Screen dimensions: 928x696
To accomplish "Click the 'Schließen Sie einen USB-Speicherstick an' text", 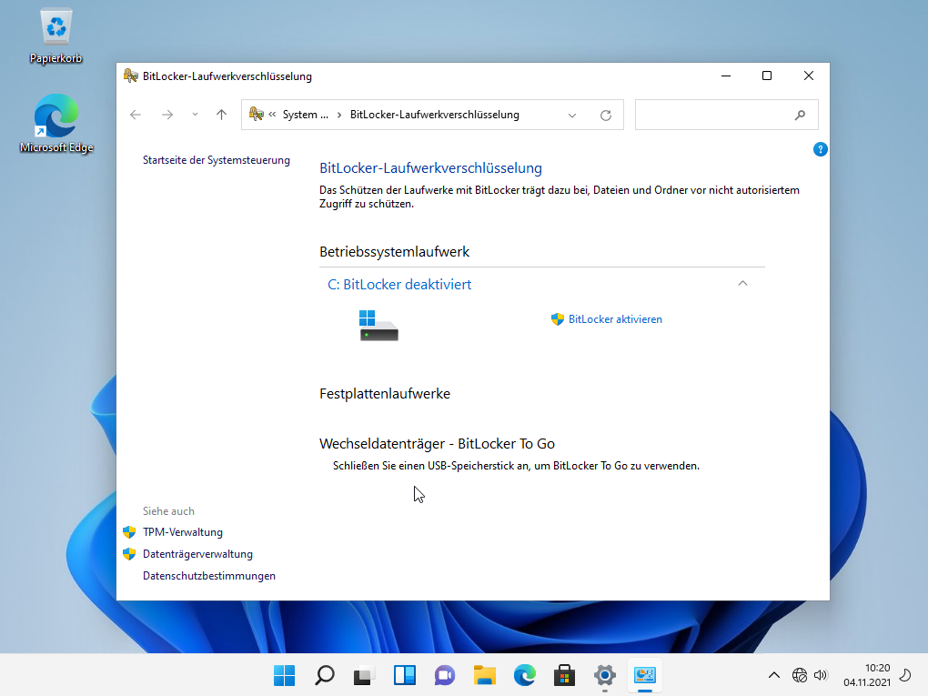I will coord(516,466).
